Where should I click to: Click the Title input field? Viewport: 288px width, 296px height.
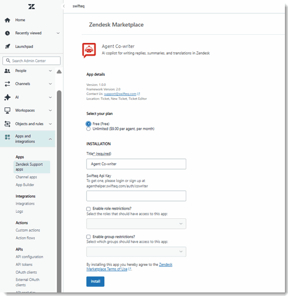click(x=136, y=164)
